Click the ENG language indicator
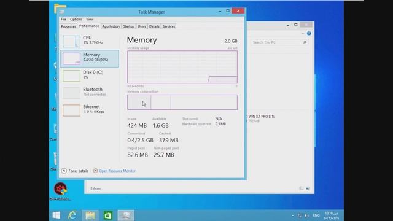393x221 pixels. [316, 215]
